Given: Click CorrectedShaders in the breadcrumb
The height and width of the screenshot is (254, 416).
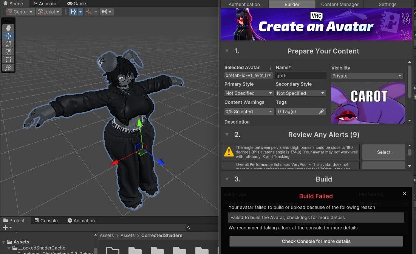Looking at the screenshot, I should point(162,235).
